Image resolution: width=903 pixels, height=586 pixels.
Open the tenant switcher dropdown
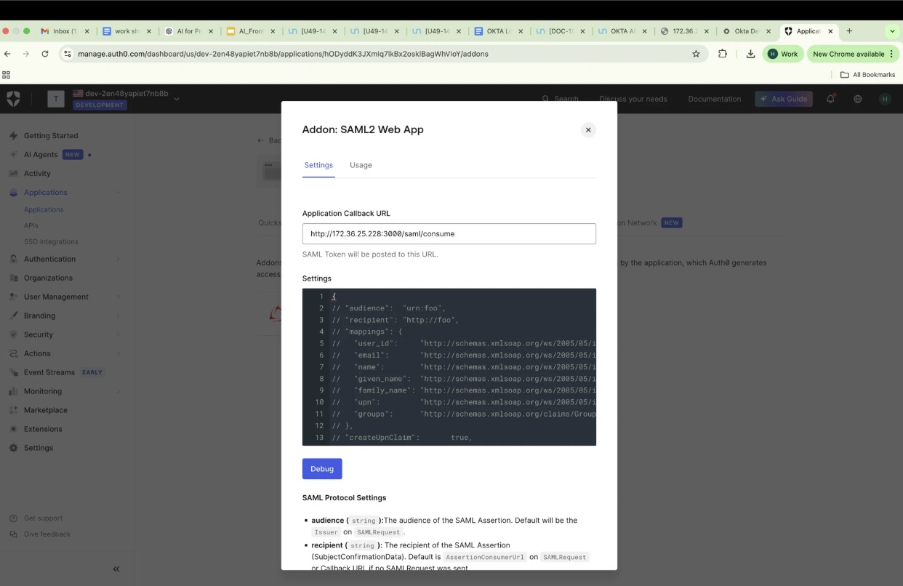[x=176, y=98]
